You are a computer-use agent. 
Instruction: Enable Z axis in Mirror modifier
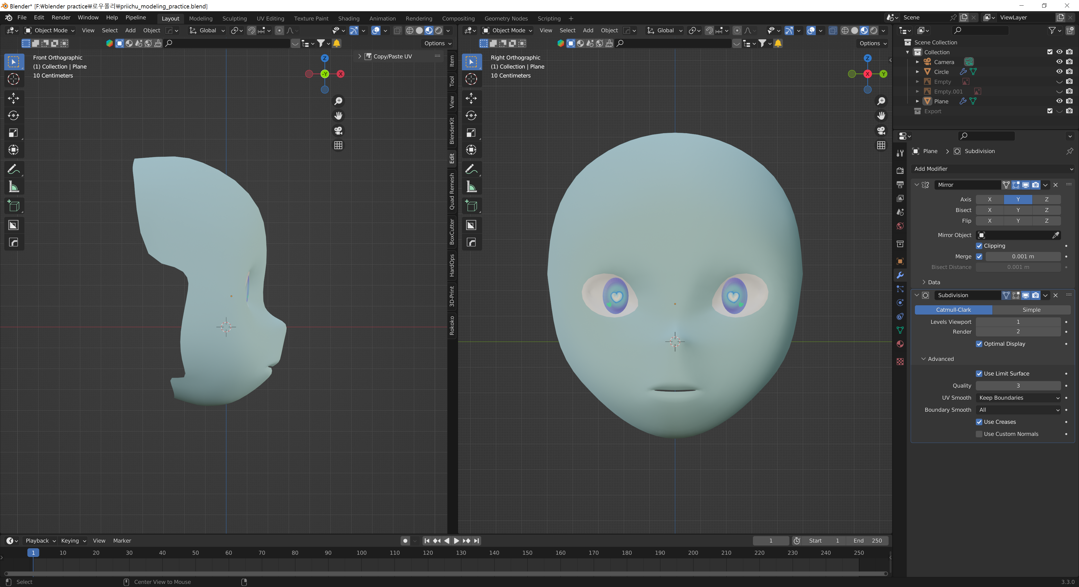[1046, 199]
